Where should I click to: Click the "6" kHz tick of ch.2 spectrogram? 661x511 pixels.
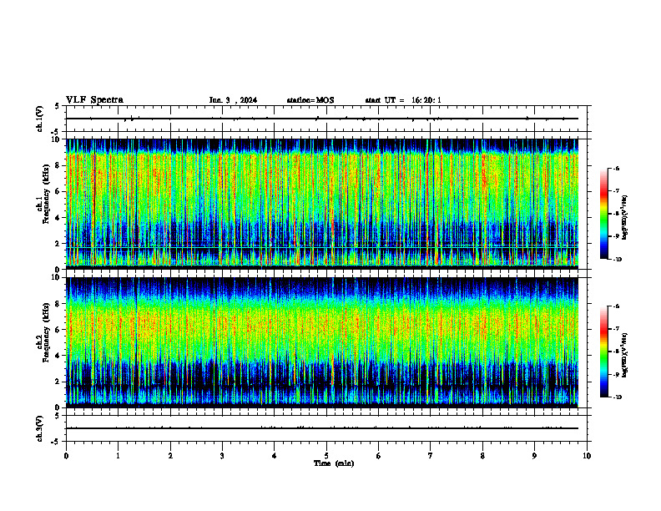tap(58, 330)
